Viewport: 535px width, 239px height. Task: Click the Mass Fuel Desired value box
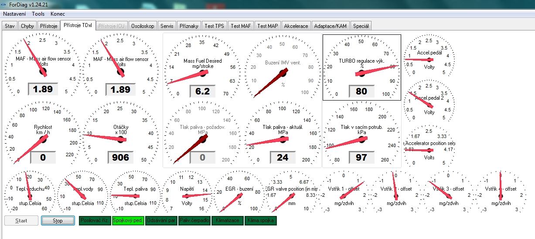[x=202, y=91]
